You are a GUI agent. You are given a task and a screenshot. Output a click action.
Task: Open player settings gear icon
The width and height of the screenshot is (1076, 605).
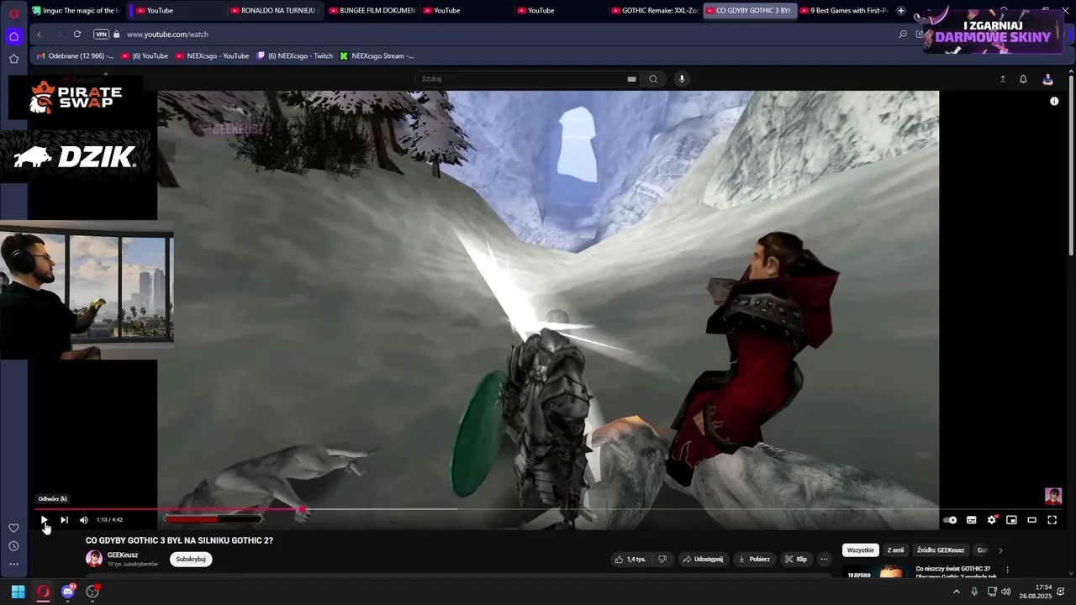coord(991,519)
